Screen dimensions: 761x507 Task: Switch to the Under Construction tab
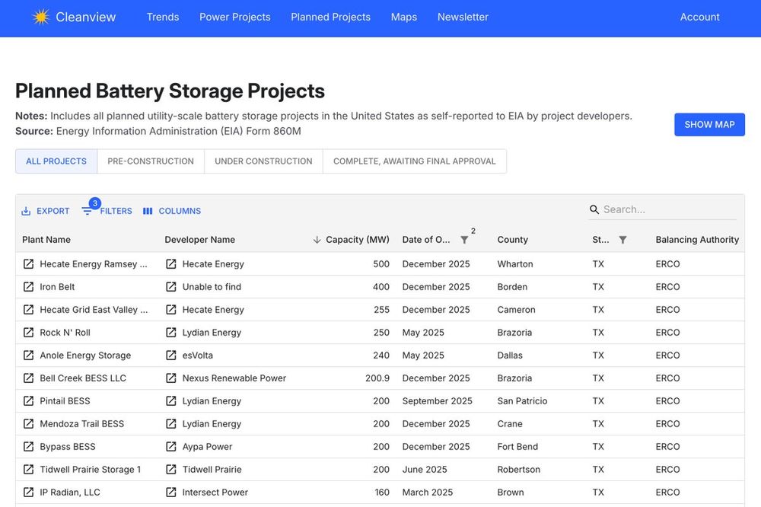pyautogui.click(x=263, y=161)
